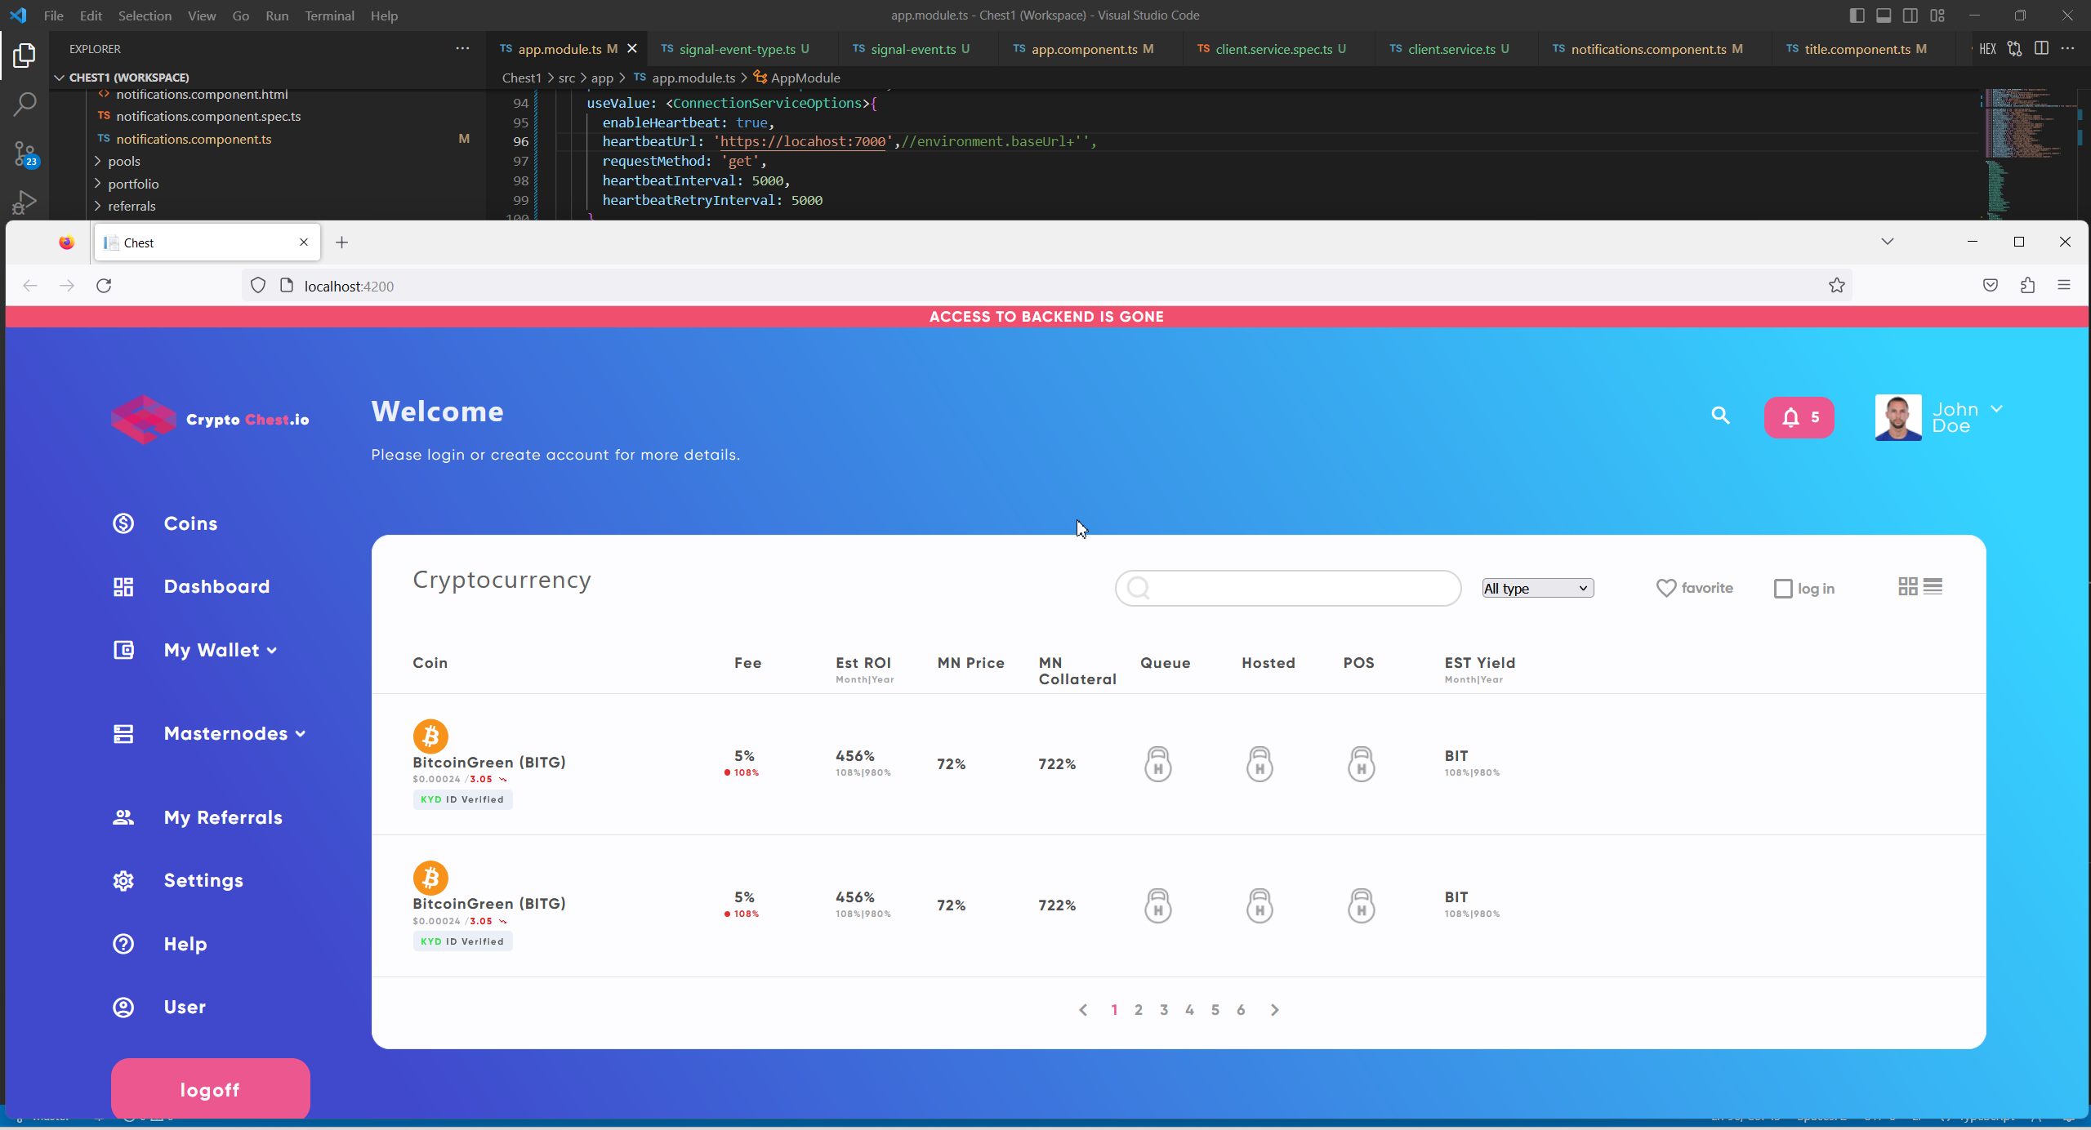
Task: Expand the portfolio folder in Explorer
Action: tap(133, 184)
